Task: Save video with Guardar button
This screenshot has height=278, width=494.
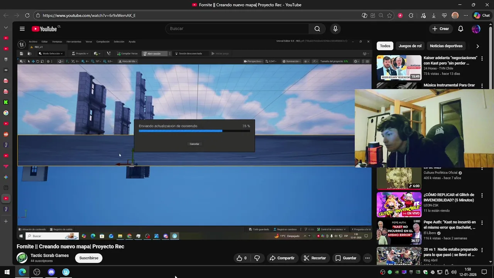Action: (346, 258)
